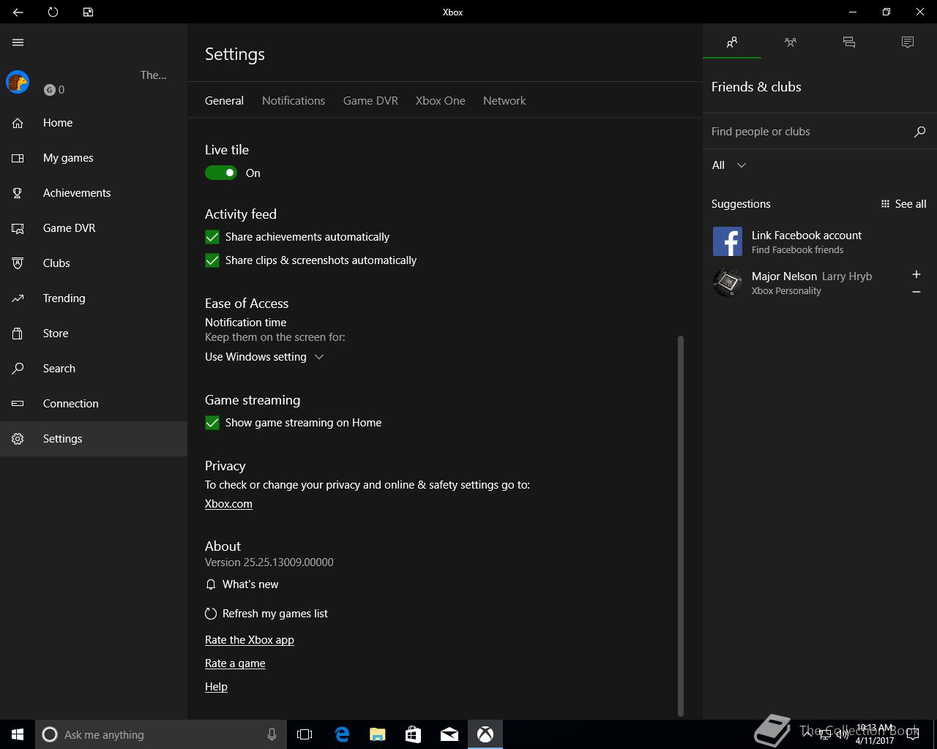Open the Activity alerts panel icon
Image resolution: width=937 pixels, height=749 pixels.
(908, 42)
